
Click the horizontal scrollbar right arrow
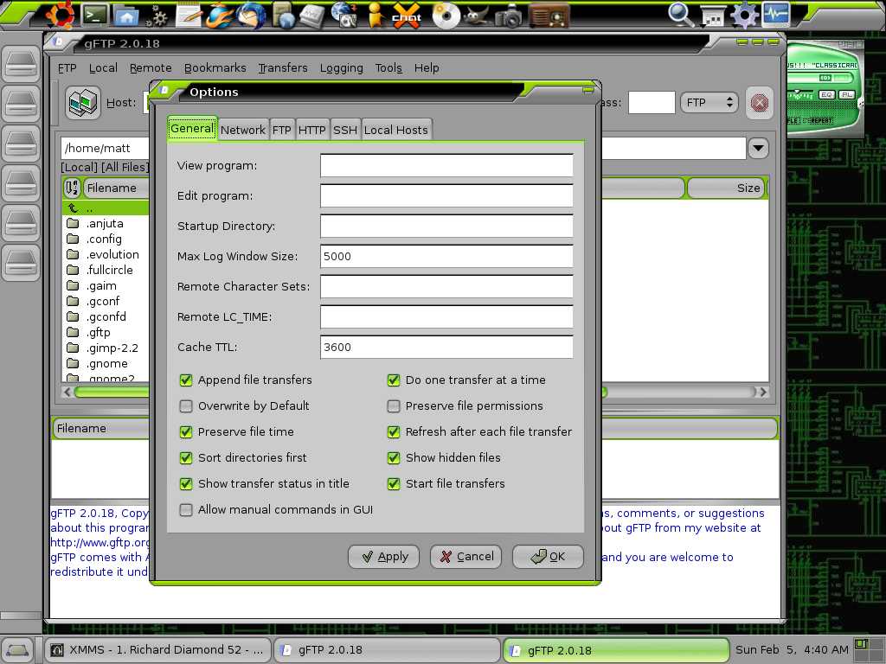[x=763, y=392]
